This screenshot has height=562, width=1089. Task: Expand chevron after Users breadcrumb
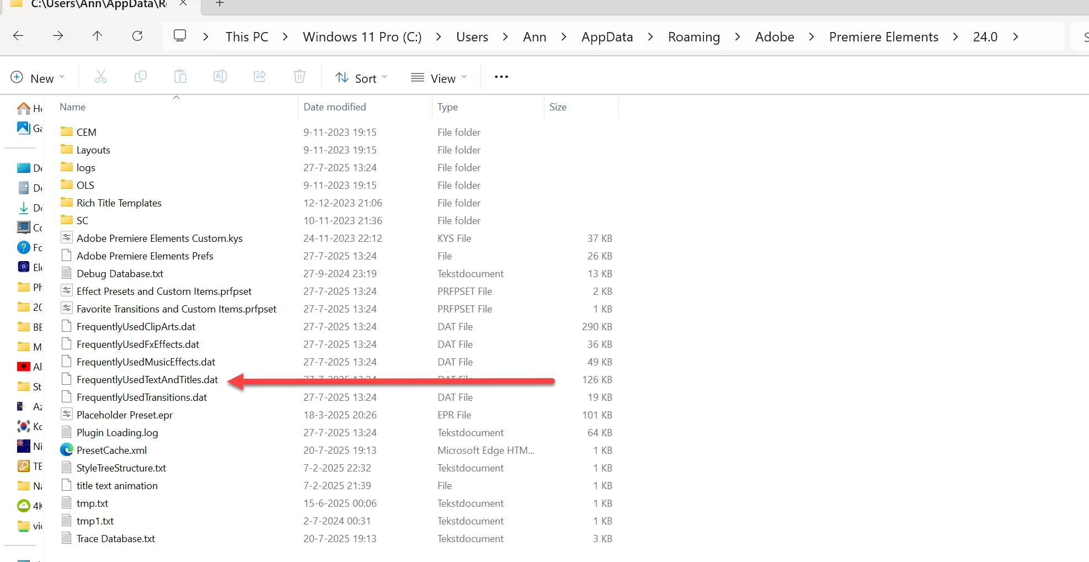pyautogui.click(x=505, y=37)
